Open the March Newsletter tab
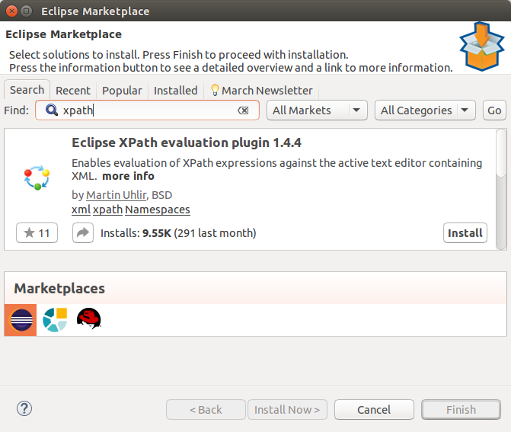 [x=261, y=91]
